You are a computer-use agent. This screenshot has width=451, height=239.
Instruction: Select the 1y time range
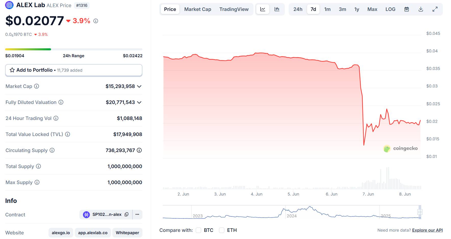pos(357,9)
